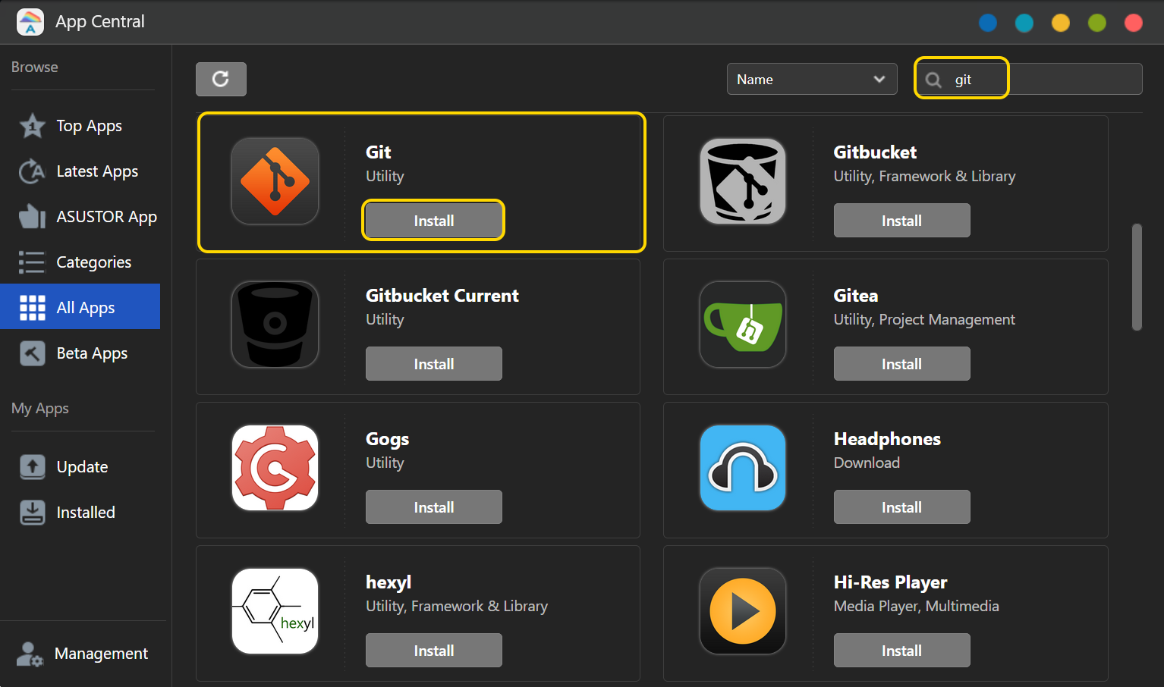Click Utility, Project Management category text
The height and width of the screenshot is (687, 1164).
924,320
